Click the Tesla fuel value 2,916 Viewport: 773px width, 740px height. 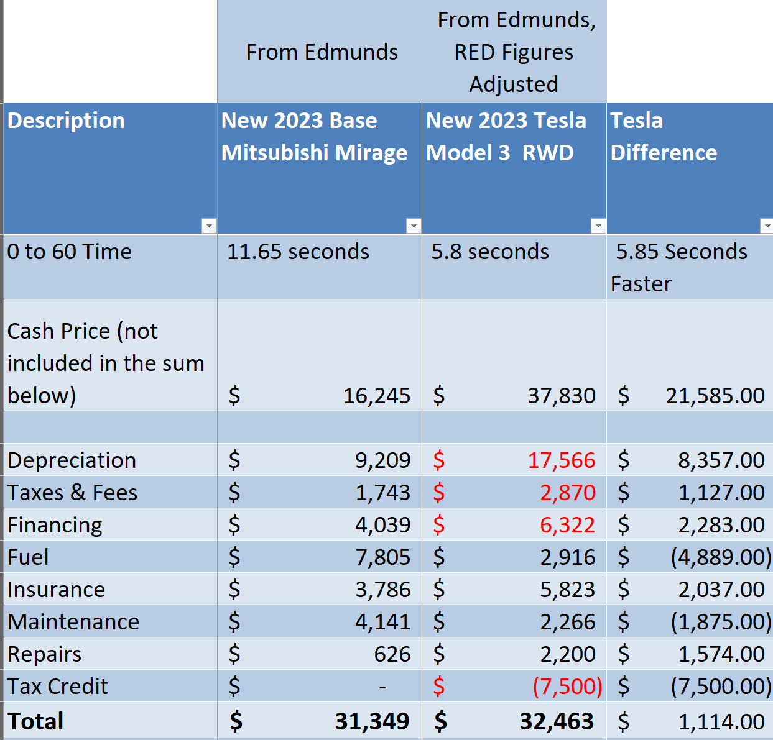567,557
